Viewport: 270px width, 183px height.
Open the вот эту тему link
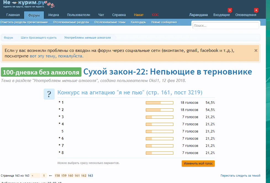click(56, 56)
